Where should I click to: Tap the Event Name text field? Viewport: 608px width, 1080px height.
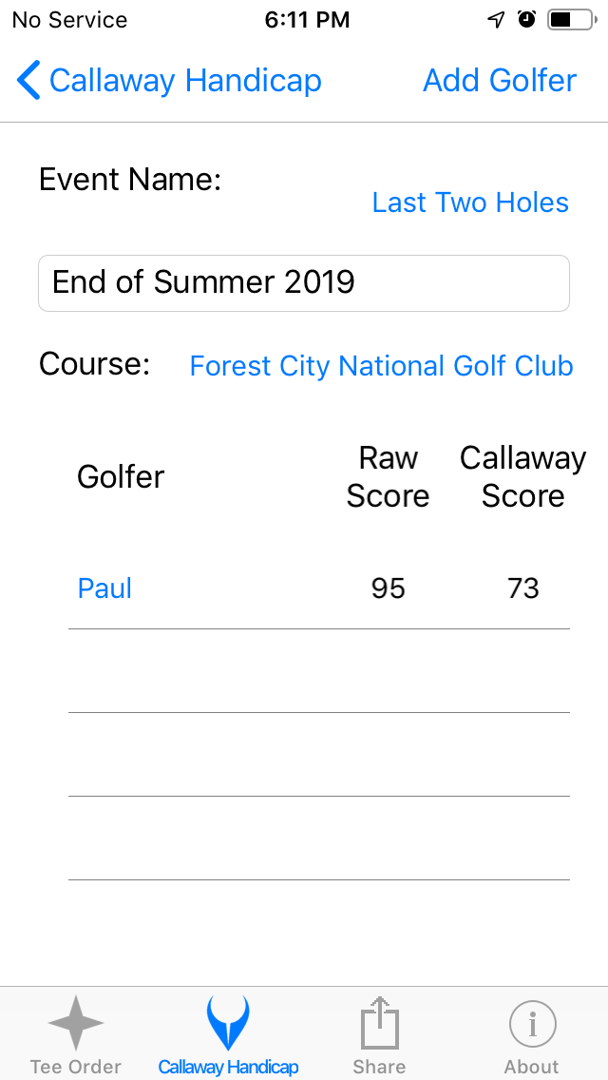pyautogui.click(x=304, y=282)
